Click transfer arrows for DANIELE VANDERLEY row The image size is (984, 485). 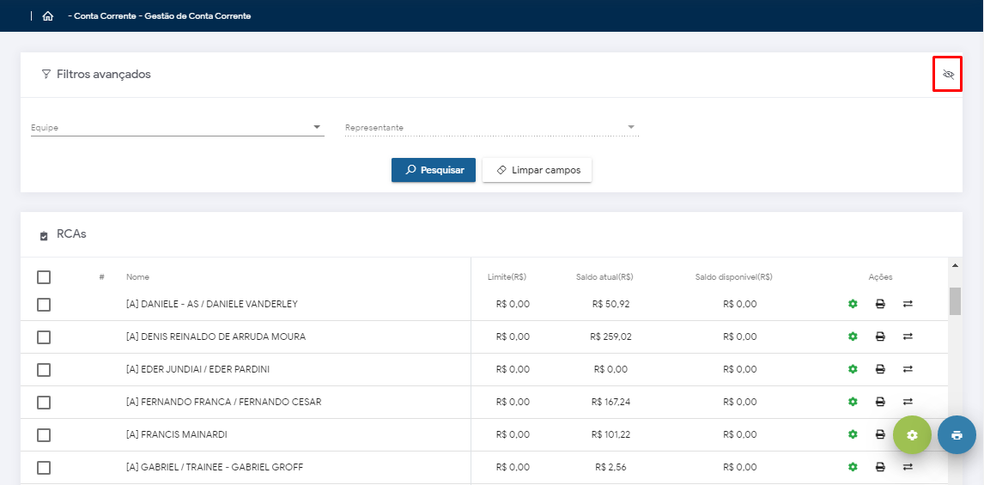[908, 304]
